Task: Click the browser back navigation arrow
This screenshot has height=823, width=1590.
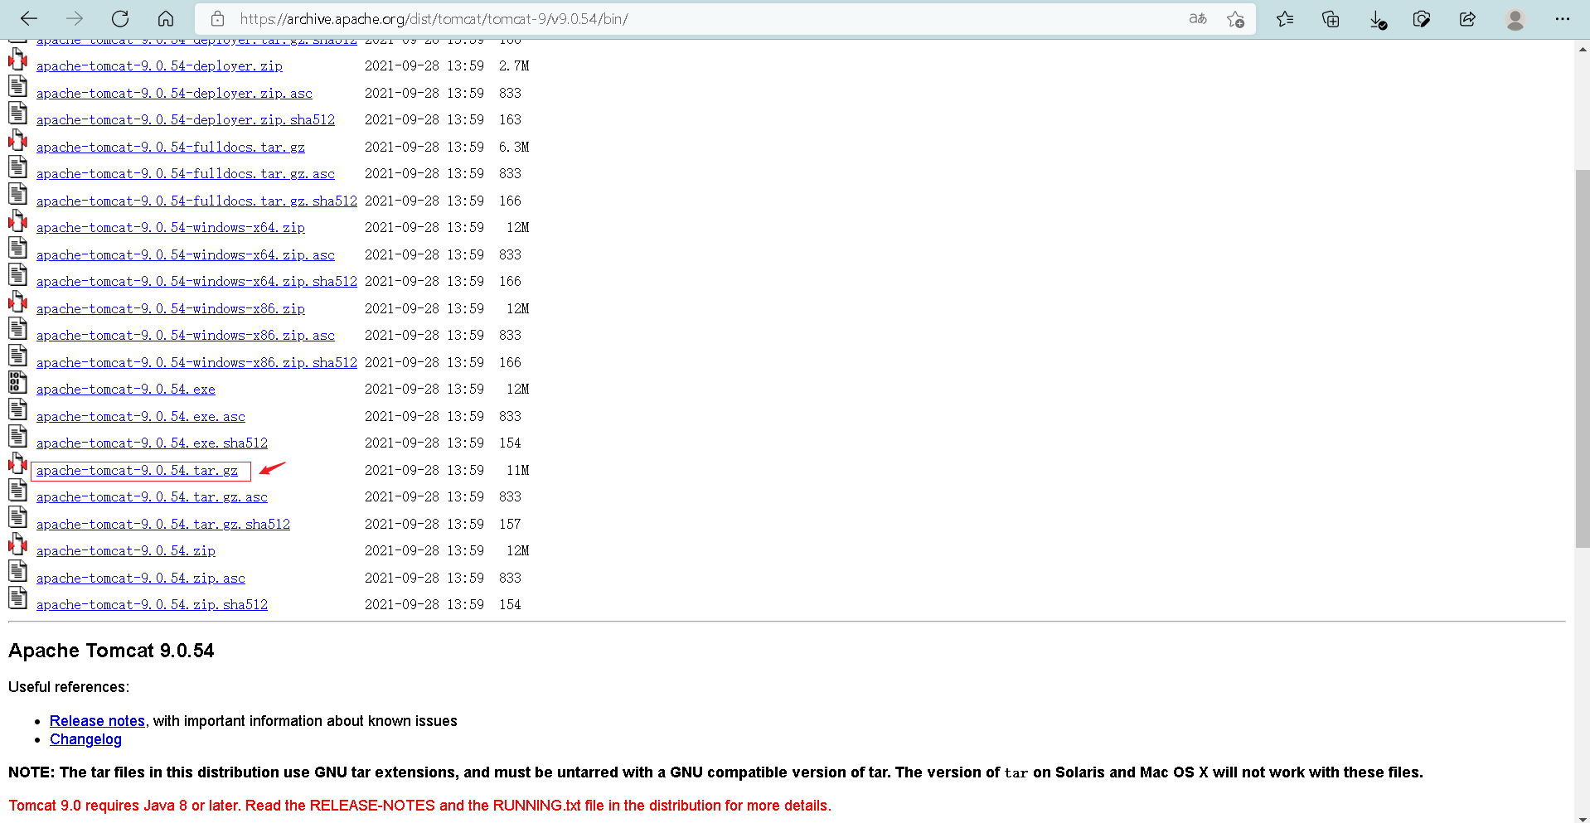Action: 29,18
